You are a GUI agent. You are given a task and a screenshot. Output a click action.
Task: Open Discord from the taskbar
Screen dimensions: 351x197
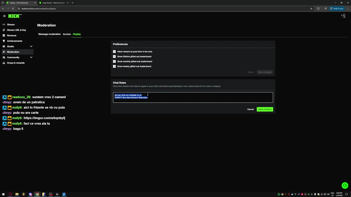30,194
